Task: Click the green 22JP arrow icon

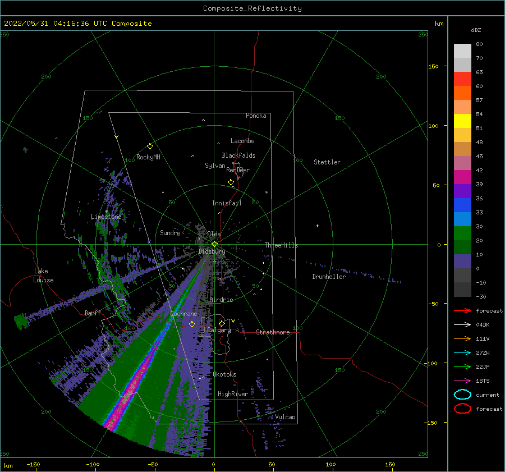Action: 462,366
